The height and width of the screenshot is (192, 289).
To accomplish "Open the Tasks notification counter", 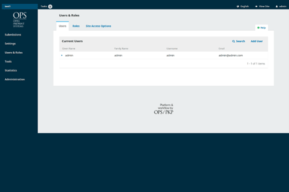I will click(x=50, y=6).
